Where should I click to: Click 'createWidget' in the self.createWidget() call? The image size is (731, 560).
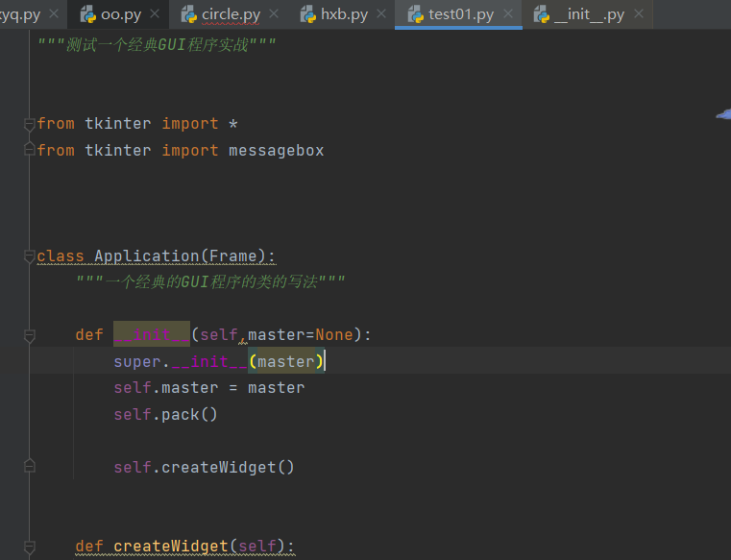click(219, 467)
